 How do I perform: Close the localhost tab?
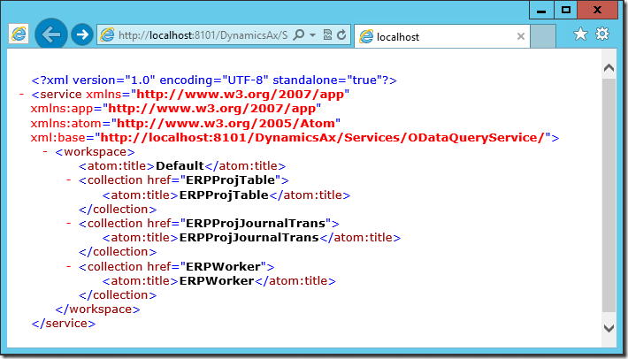(x=521, y=36)
